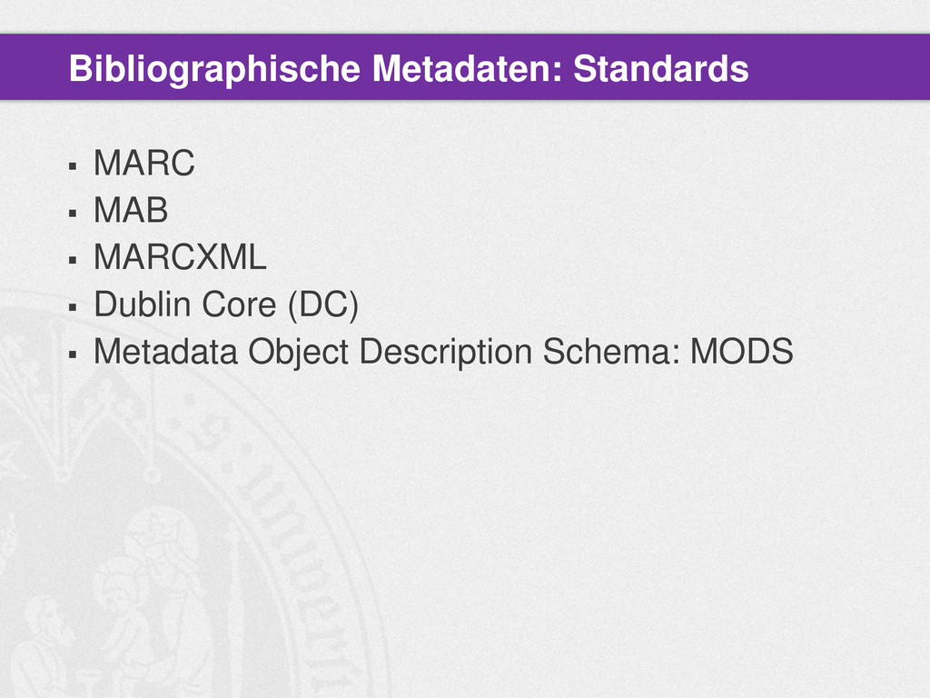Click the bullet marker beside Dublin Core

[x=73, y=307]
